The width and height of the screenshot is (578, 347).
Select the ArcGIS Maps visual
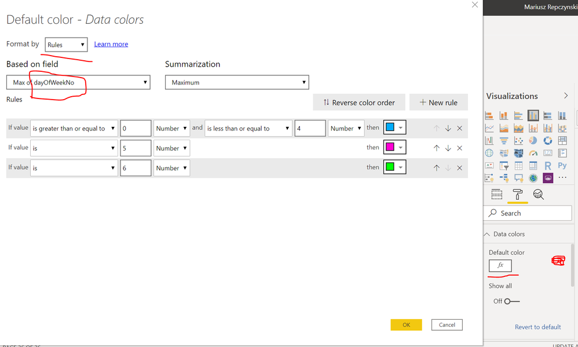tap(533, 178)
